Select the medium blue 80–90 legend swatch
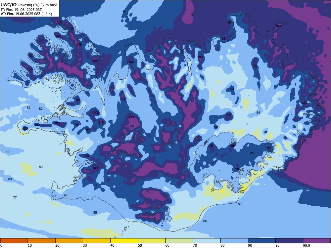 click(x=234, y=241)
